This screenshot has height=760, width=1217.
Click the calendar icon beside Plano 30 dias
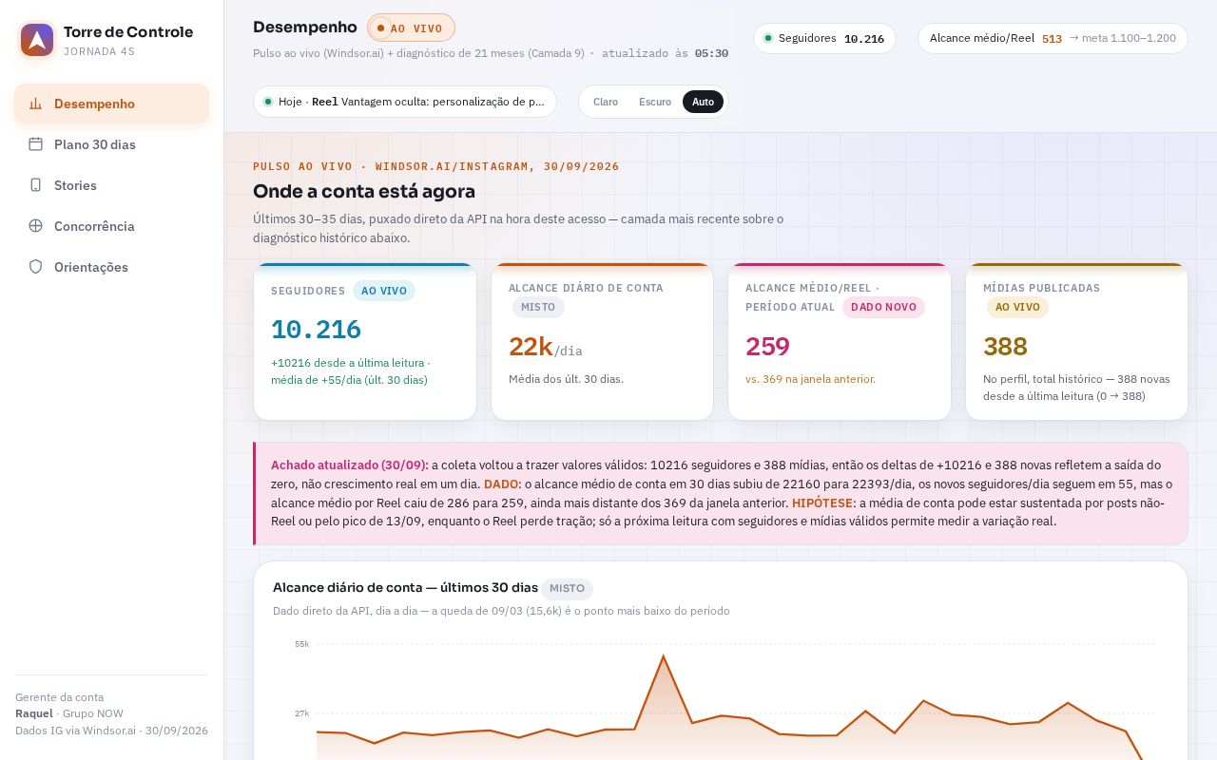36,144
